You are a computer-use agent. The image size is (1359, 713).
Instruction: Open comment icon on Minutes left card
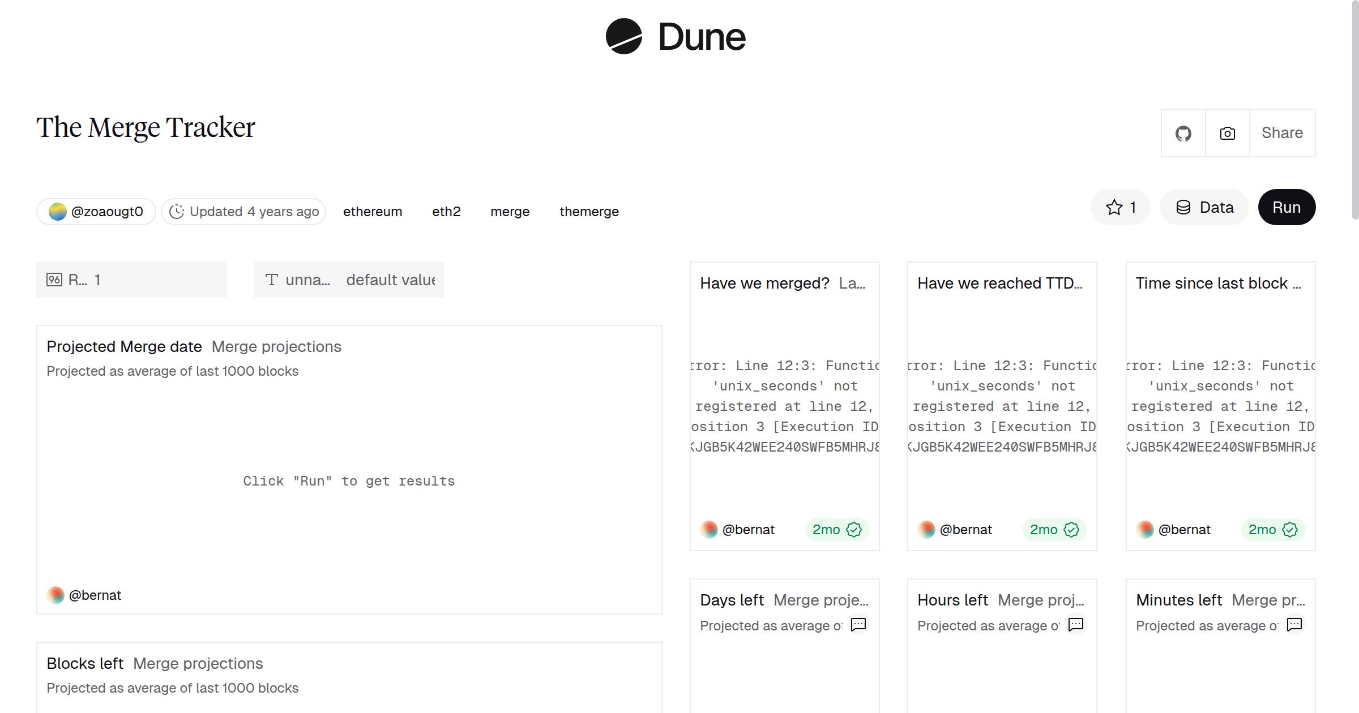pyautogui.click(x=1294, y=624)
